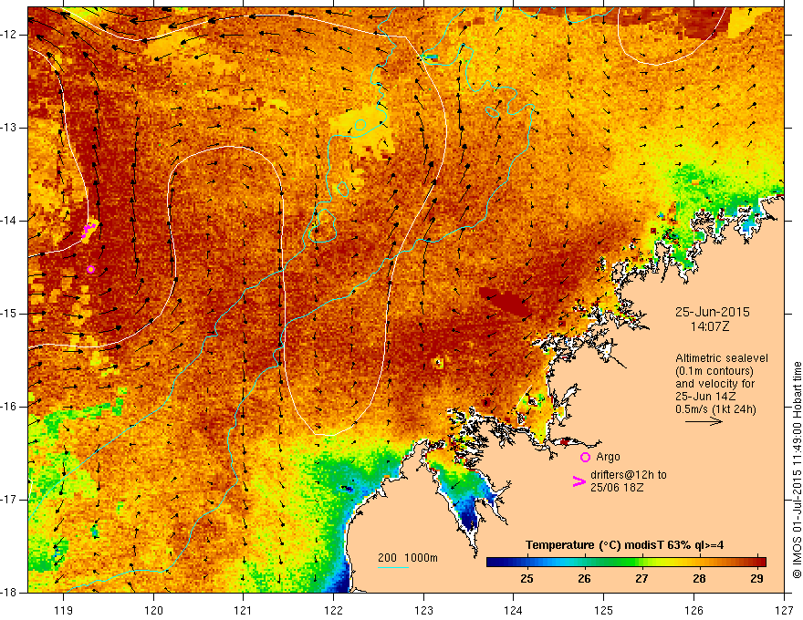Click the '25-Jun-2015' date label

(712, 312)
